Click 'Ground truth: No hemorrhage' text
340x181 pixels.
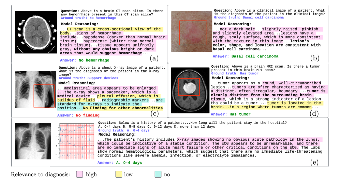pyautogui.click(x=88, y=18)
